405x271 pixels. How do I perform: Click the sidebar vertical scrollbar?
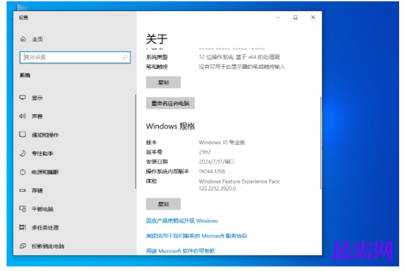(135, 141)
